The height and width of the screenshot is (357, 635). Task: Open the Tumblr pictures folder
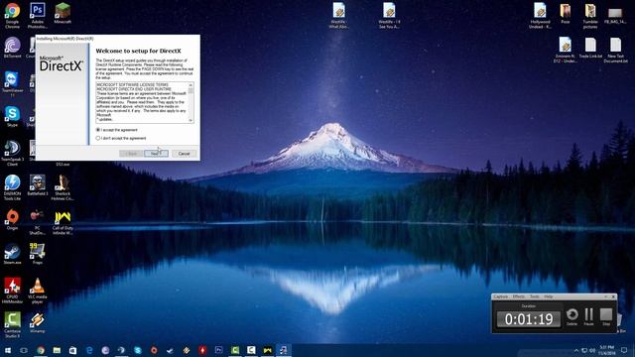tap(590, 16)
